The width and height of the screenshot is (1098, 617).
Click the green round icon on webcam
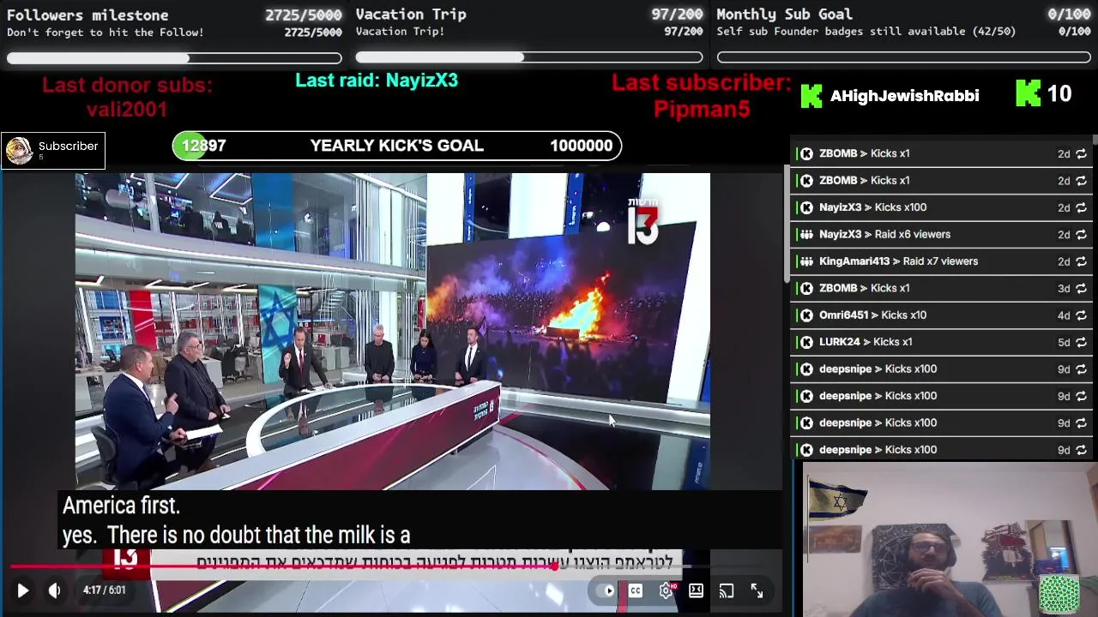(x=1059, y=594)
